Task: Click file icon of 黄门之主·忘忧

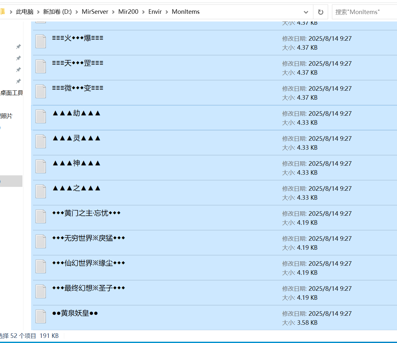Action: 41,216
